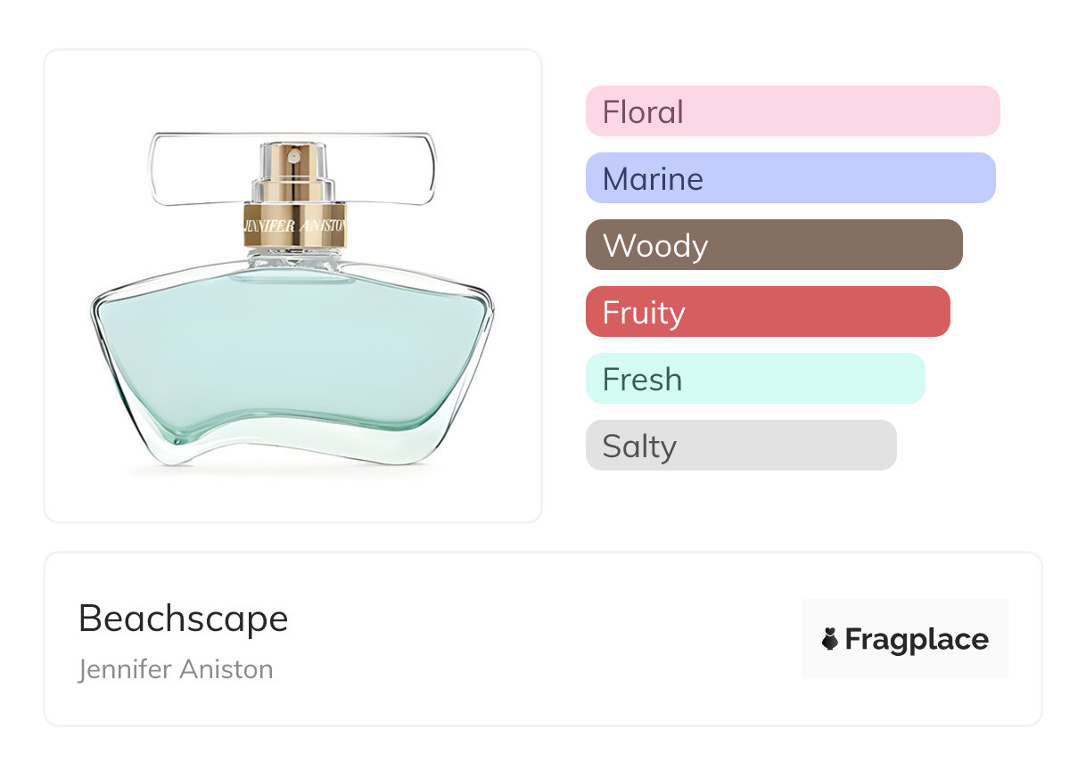Click the mint Fresh accord bar
The width and height of the screenshot is (1086, 770).
coord(754,379)
